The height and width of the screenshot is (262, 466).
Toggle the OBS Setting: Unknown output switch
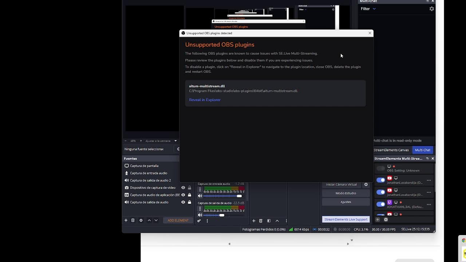(x=381, y=168)
